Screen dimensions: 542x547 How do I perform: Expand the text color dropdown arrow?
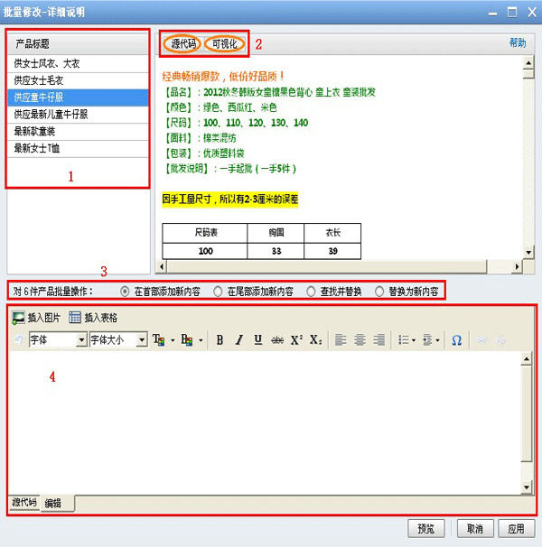[x=173, y=340]
